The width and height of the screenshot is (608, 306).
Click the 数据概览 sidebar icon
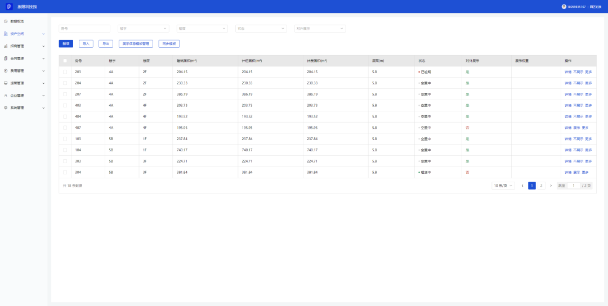[x=6, y=21]
